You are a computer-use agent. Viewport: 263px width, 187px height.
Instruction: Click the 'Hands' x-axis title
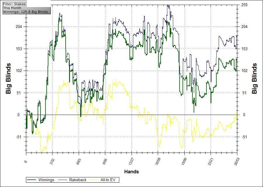pos(131,172)
